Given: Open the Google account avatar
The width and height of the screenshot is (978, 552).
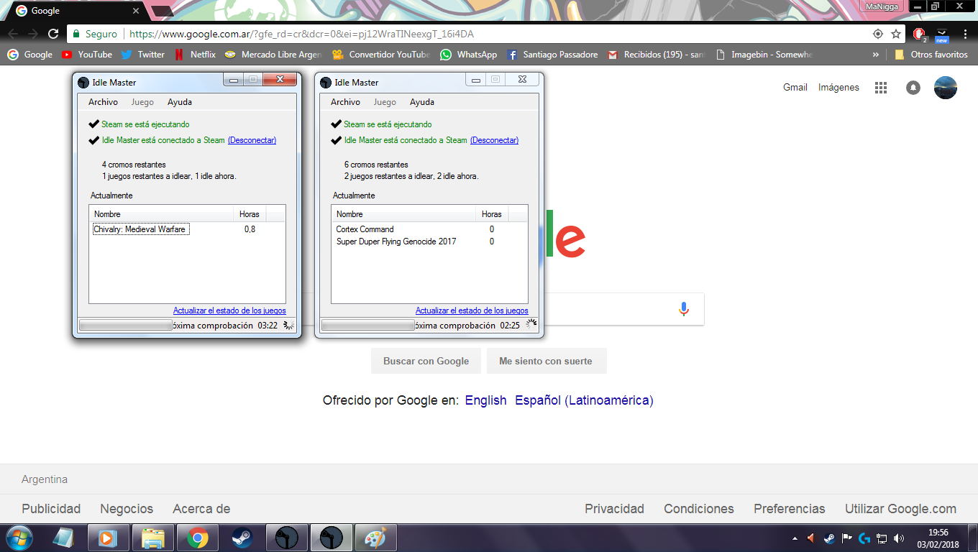Looking at the screenshot, I should [x=946, y=88].
